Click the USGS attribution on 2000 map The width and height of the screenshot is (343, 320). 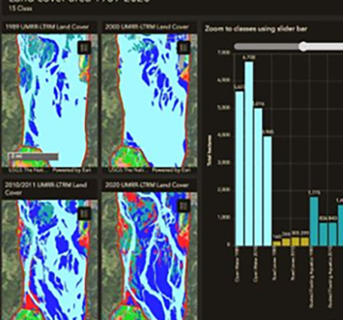[126, 171]
